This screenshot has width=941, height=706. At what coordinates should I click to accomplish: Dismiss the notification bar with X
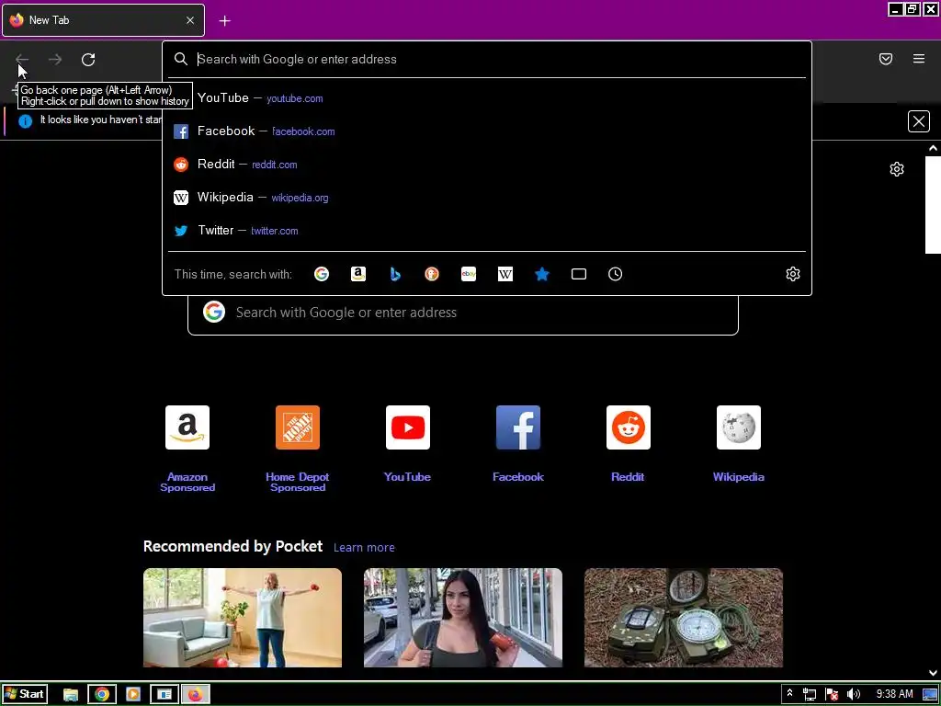tap(919, 121)
